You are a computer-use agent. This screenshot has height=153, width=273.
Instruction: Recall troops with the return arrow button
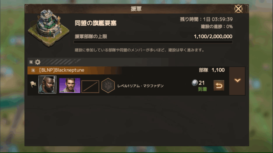click(x=219, y=85)
